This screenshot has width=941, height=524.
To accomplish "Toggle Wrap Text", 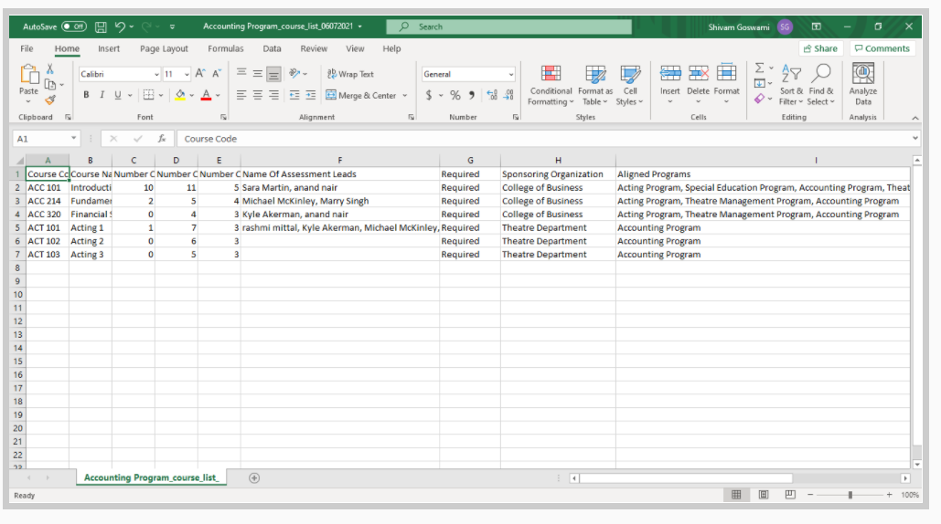I will click(350, 74).
